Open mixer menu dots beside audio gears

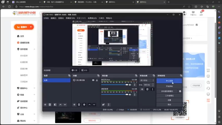109,105
